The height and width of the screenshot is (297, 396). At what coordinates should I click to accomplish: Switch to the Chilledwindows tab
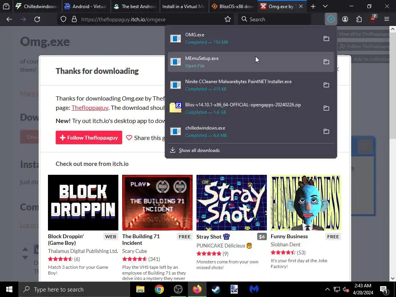coord(37,7)
